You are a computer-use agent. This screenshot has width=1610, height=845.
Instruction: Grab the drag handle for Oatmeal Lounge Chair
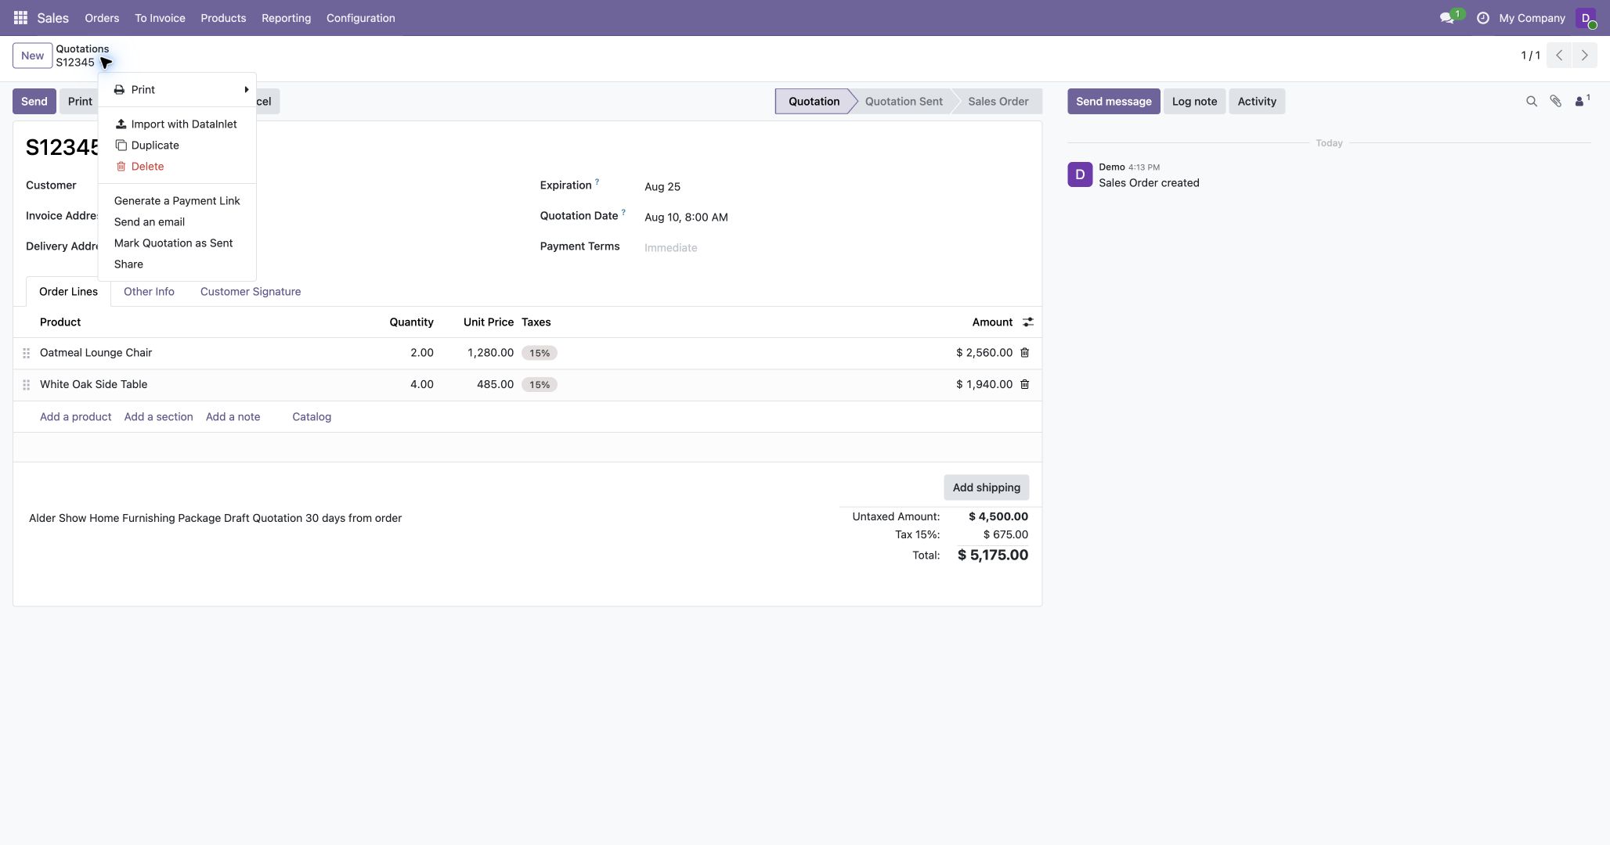coord(26,354)
